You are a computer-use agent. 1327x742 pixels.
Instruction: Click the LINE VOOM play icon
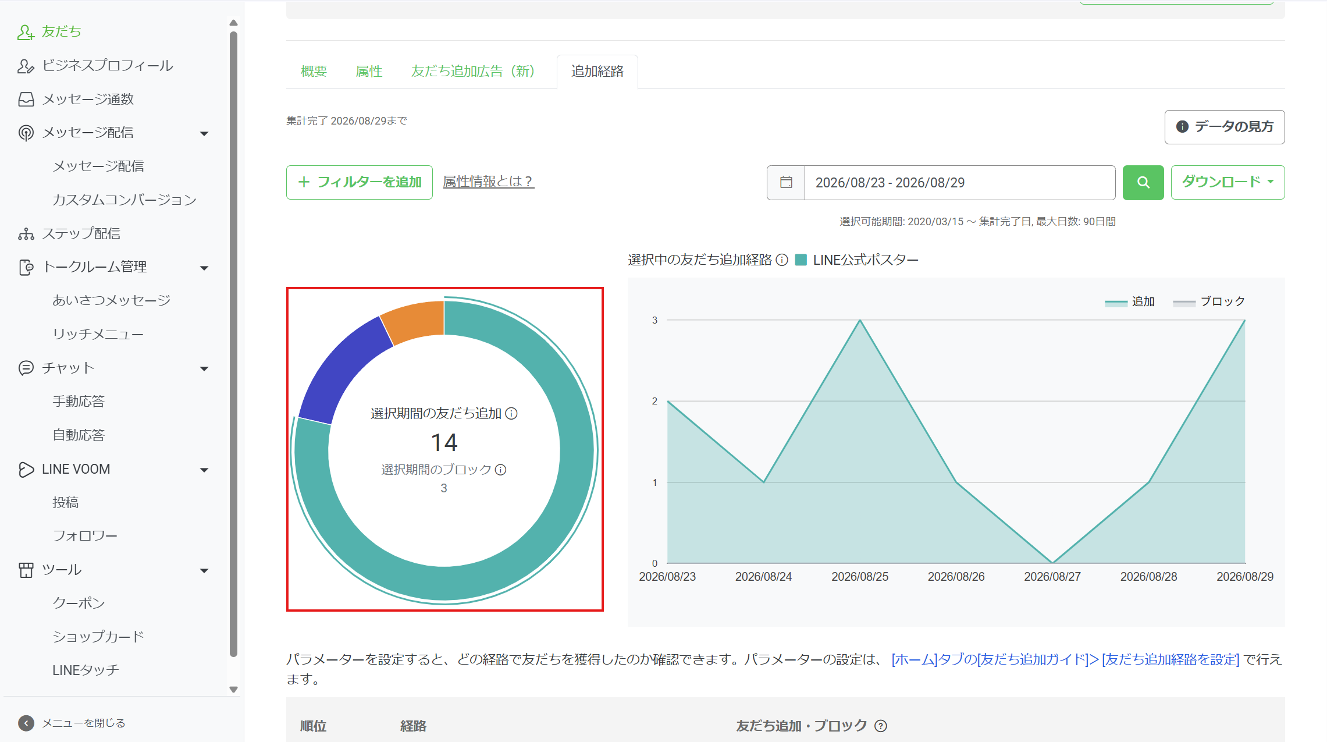pos(26,469)
